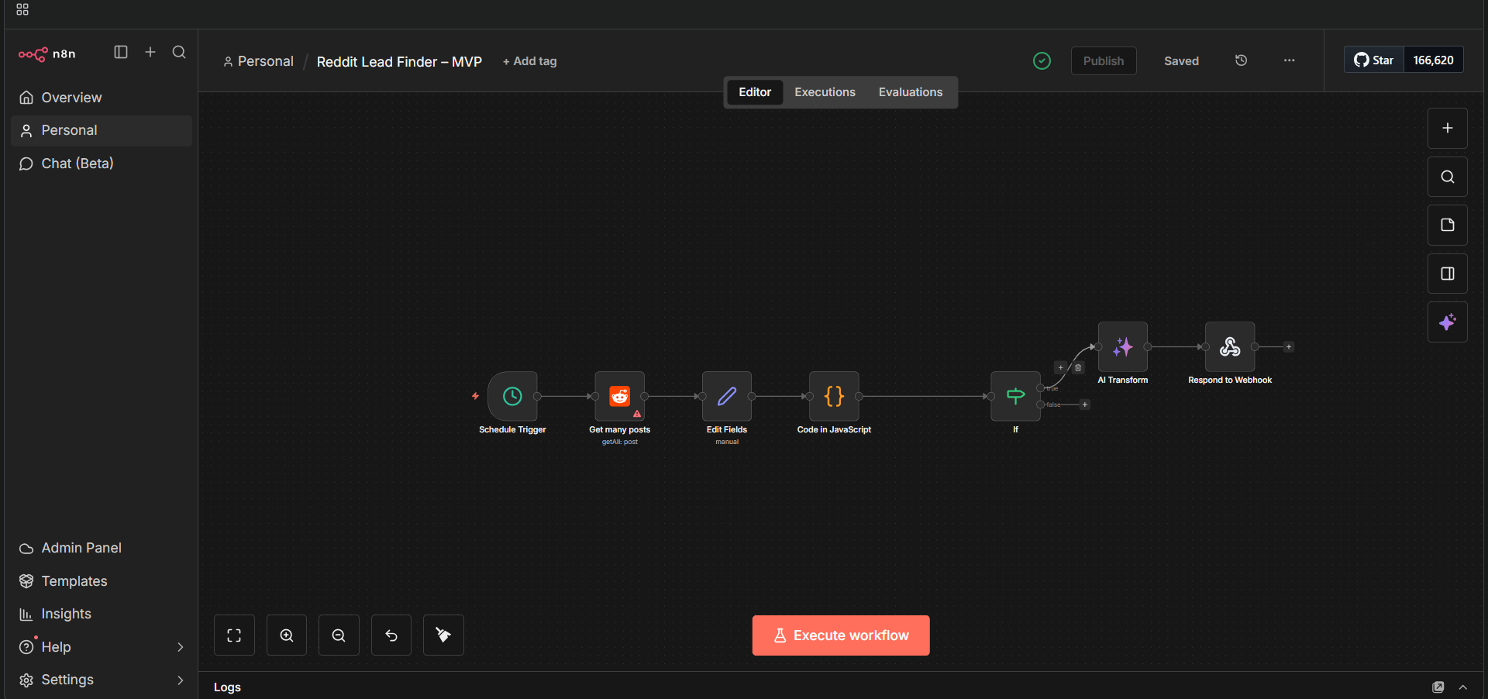The image size is (1488, 699).
Task: Click the green check status icon
Action: click(x=1042, y=60)
